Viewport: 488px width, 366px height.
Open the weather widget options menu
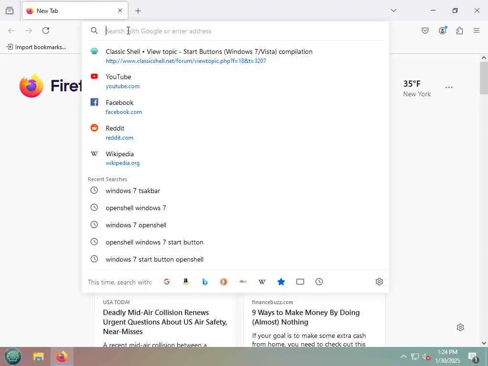tap(449, 88)
